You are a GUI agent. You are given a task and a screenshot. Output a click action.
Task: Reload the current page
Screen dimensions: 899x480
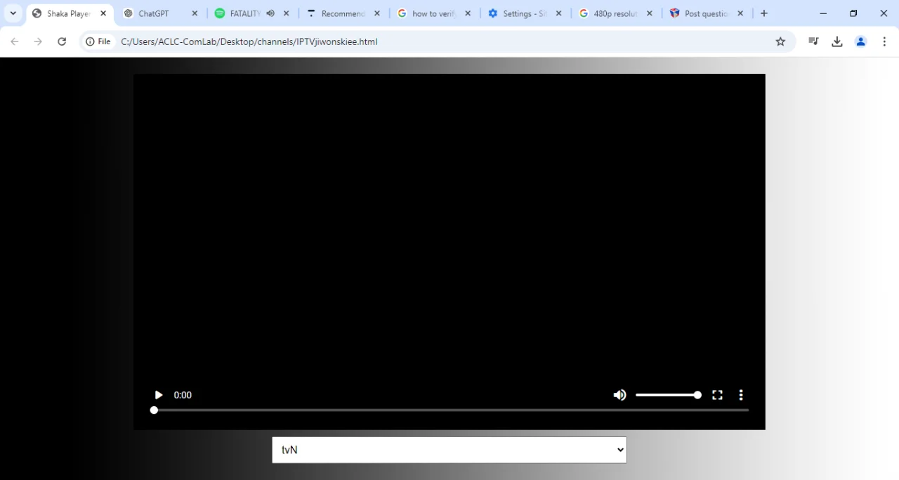point(62,41)
